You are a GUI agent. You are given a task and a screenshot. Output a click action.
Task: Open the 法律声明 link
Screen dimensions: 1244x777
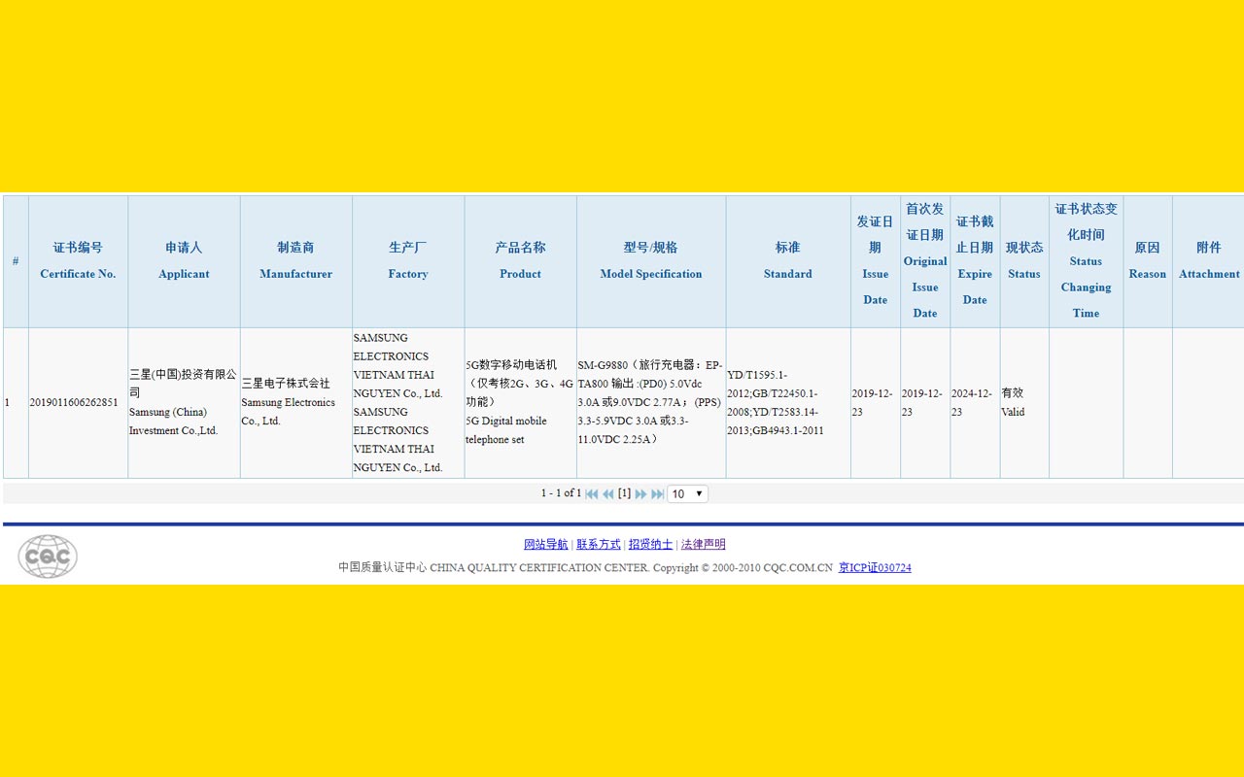(704, 544)
